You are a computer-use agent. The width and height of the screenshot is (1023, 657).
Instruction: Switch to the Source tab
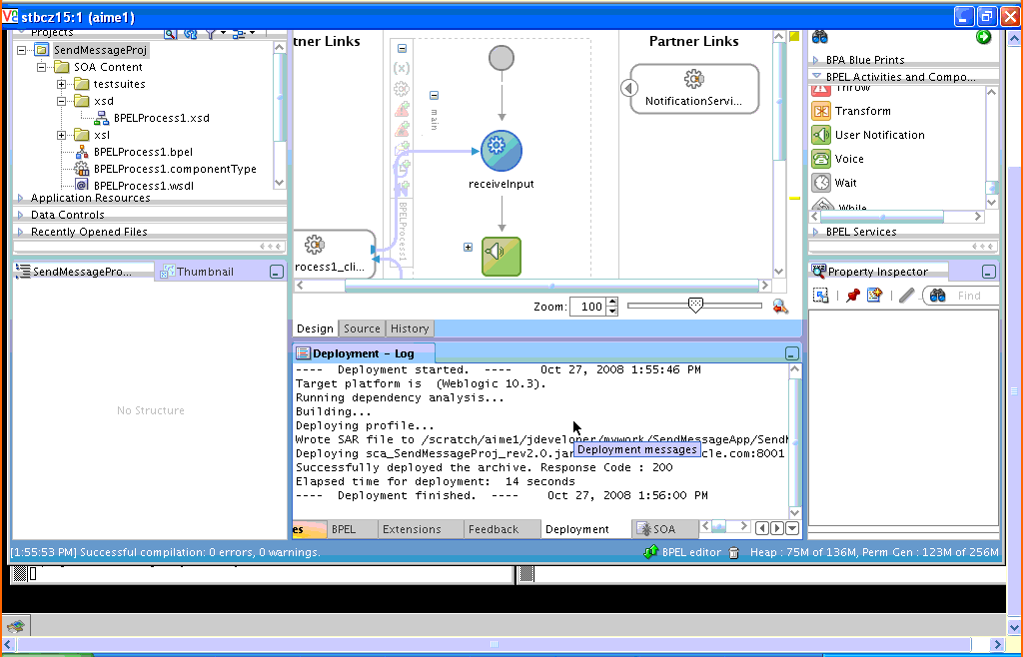(x=362, y=328)
